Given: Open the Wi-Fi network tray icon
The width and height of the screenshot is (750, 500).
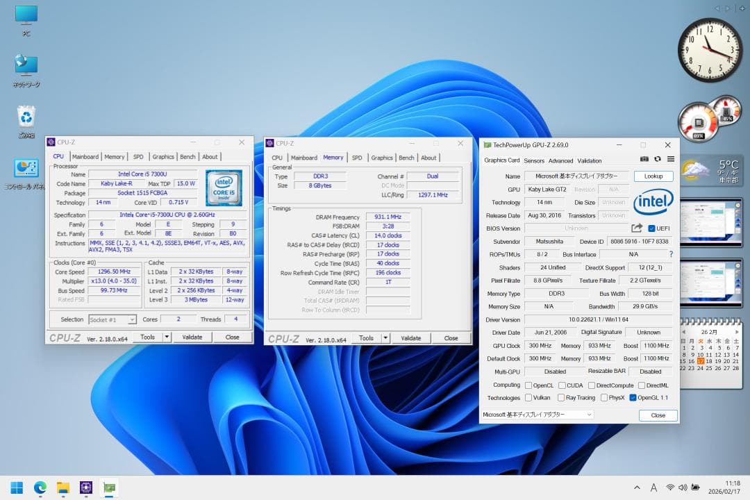Looking at the screenshot, I should click(x=671, y=487).
